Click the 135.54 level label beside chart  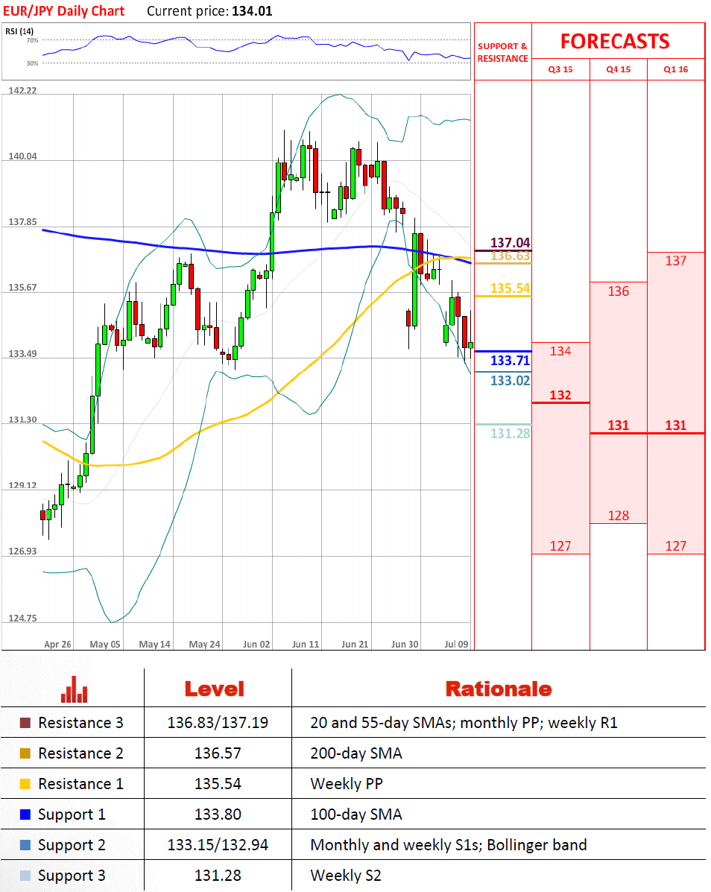tap(511, 288)
